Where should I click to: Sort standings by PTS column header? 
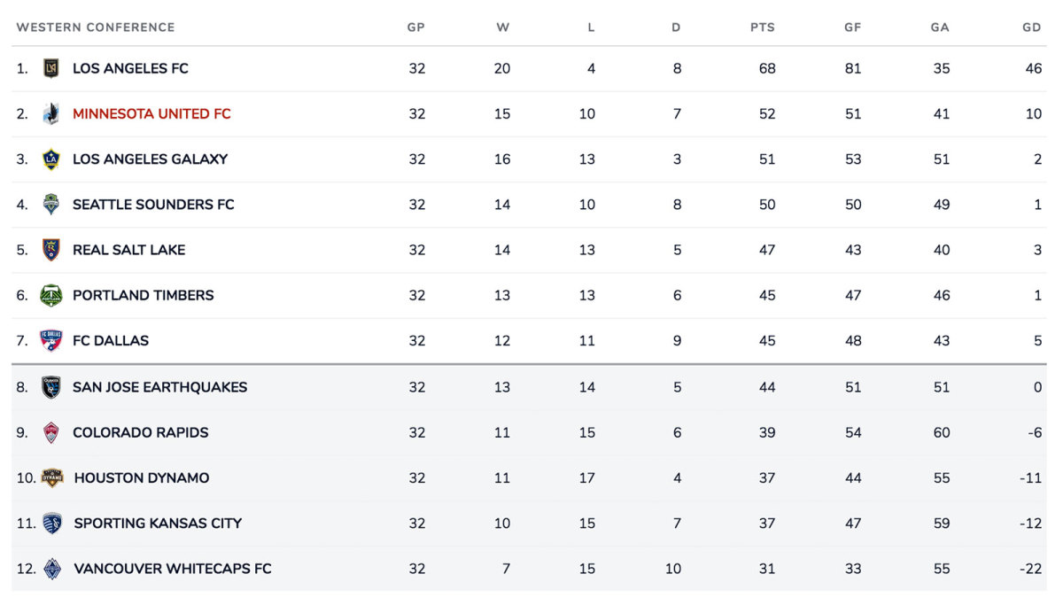pos(762,27)
